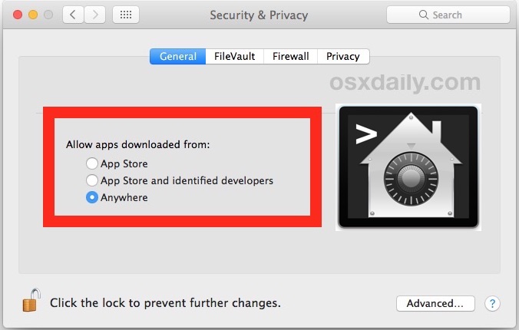Viewport: 519px width, 330px height.
Task: Show all preferences grid icon
Action: (x=126, y=15)
